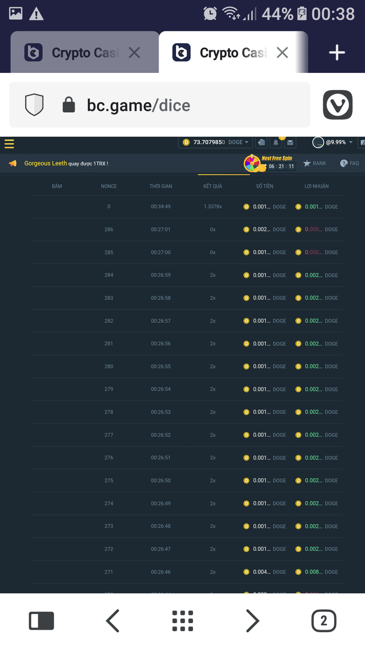The width and height of the screenshot is (365, 648).
Task: Click the megaphone announcement icon
Action: click(12, 163)
